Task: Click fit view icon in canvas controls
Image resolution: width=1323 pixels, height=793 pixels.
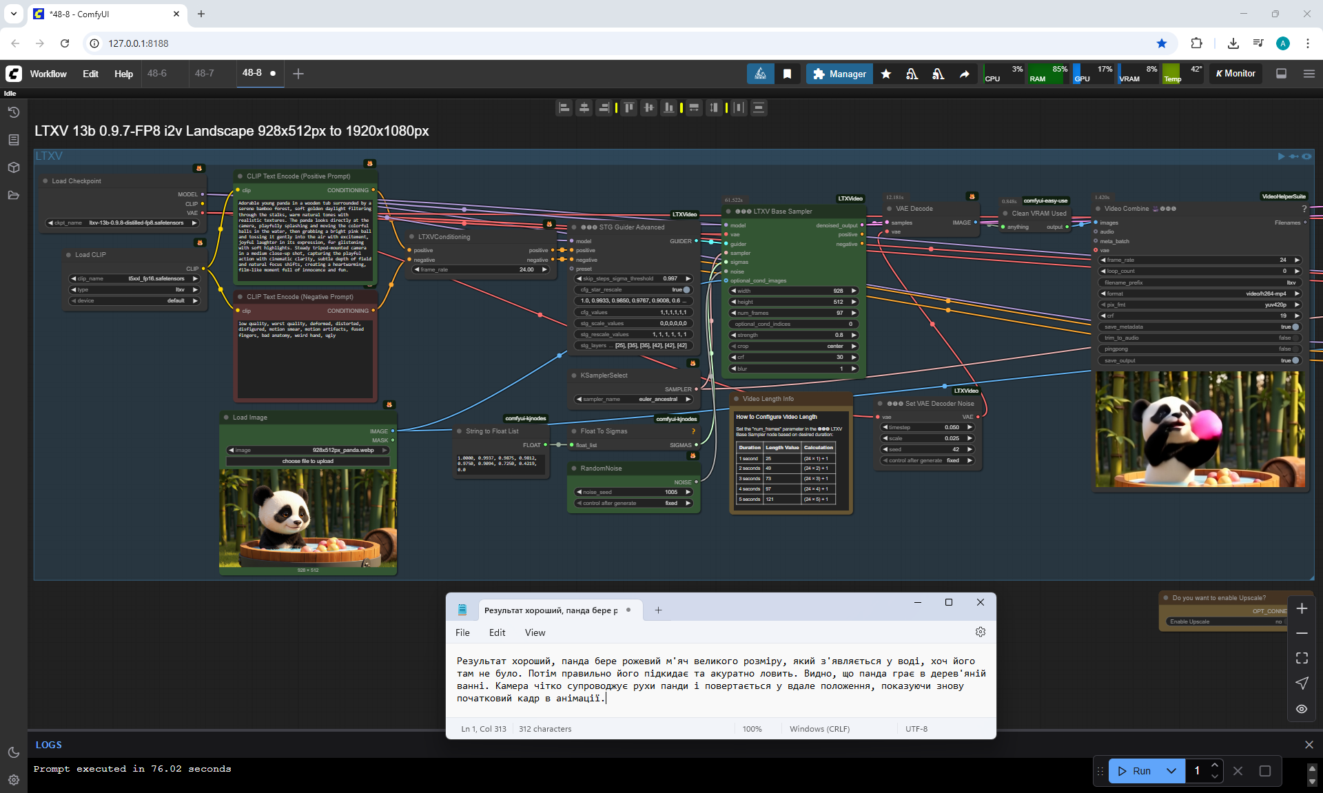Action: [x=1302, y=658]
